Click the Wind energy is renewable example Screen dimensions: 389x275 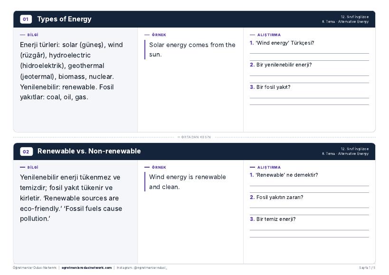pyautogui.click(x=187, y=182)
